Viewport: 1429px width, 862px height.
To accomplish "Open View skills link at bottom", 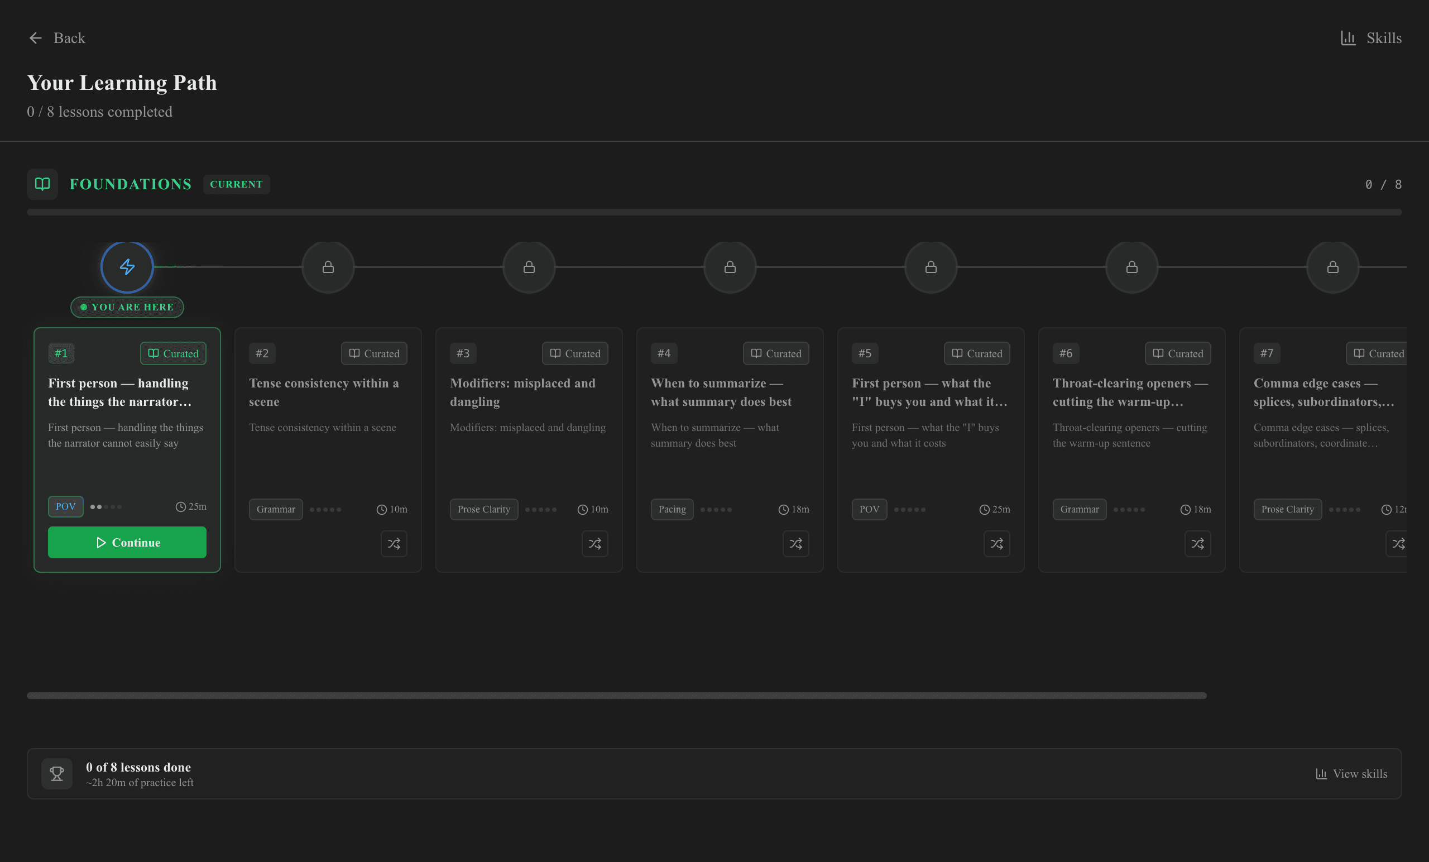I will click(x=1351, y=774).
